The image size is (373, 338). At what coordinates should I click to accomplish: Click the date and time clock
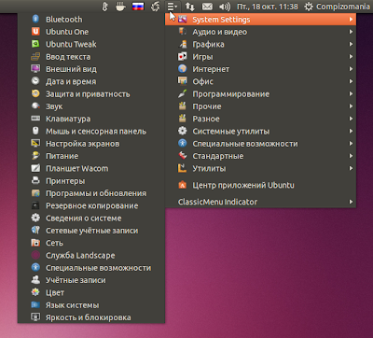268,7
